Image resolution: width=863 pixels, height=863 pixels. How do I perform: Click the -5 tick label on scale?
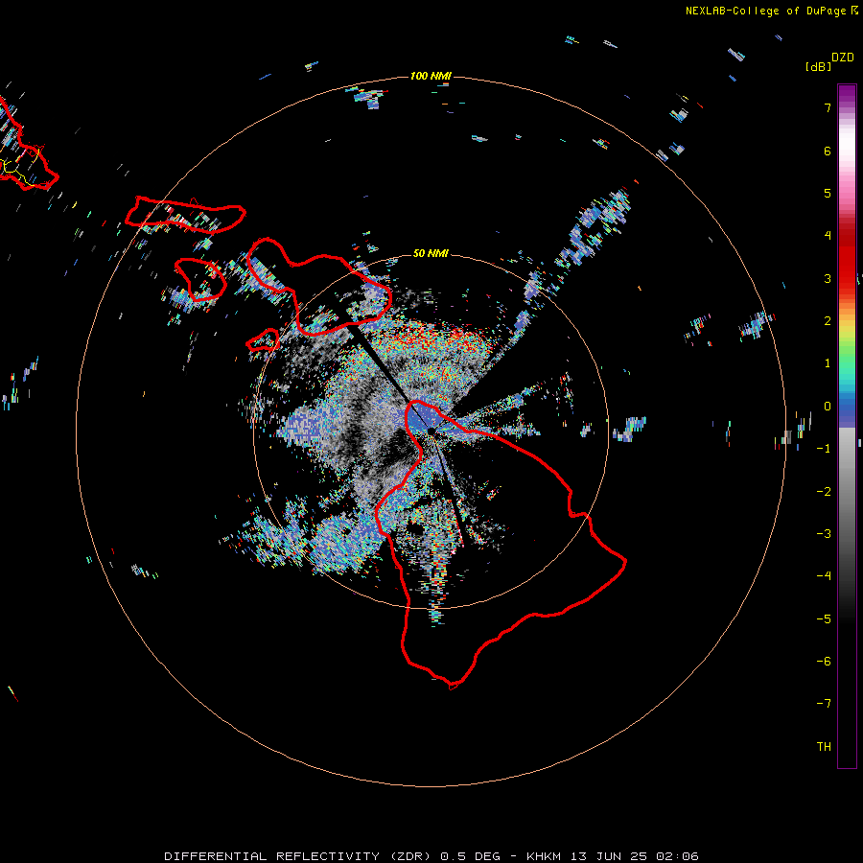(824, 619)
